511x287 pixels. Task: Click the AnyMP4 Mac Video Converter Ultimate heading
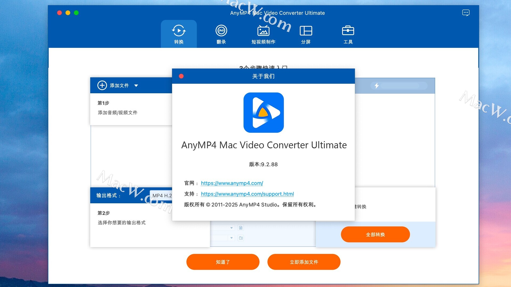(264, 145)
